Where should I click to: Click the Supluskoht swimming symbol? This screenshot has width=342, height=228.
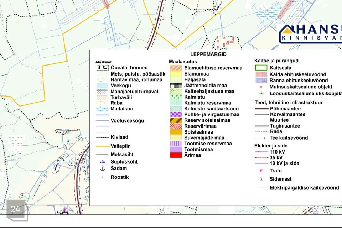(x=103, y=162)
